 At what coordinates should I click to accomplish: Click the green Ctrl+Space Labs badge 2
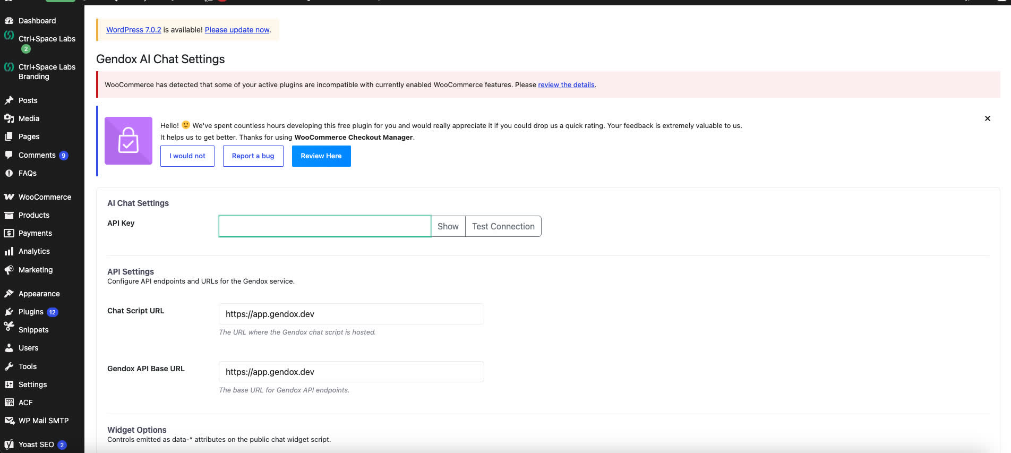pyautogui.click(x=26, y=49)
